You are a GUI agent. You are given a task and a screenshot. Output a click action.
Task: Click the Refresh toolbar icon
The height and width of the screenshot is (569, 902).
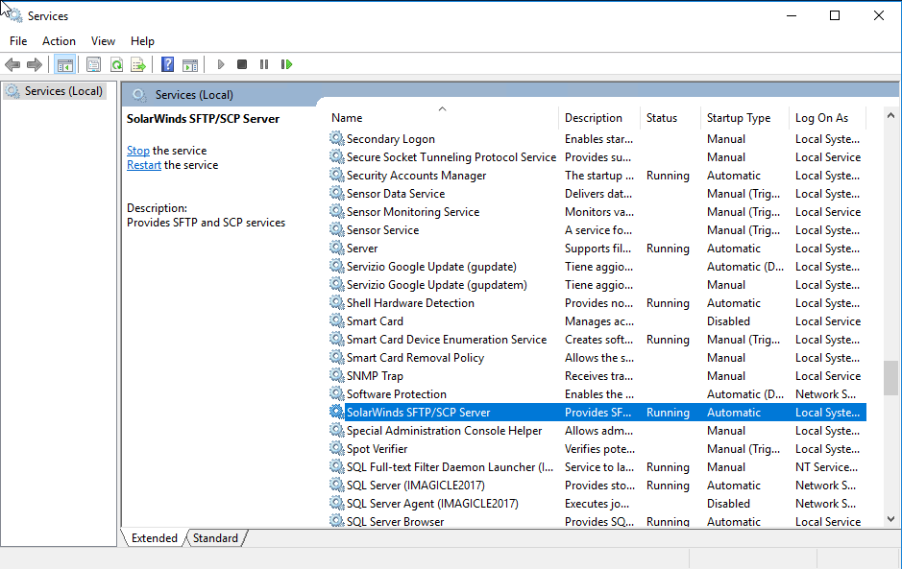[x=116, y=64]
